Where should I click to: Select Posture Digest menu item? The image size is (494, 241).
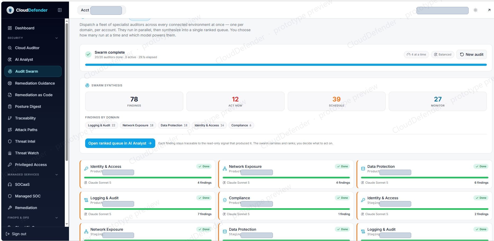pos(33,106)
